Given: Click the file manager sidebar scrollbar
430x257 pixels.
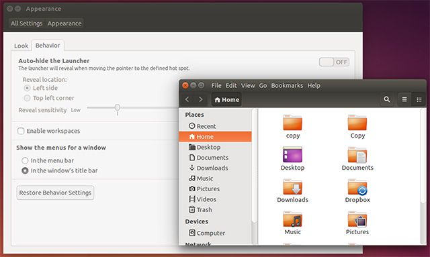Looking at the screenshot, I should [x=254, y=166].
